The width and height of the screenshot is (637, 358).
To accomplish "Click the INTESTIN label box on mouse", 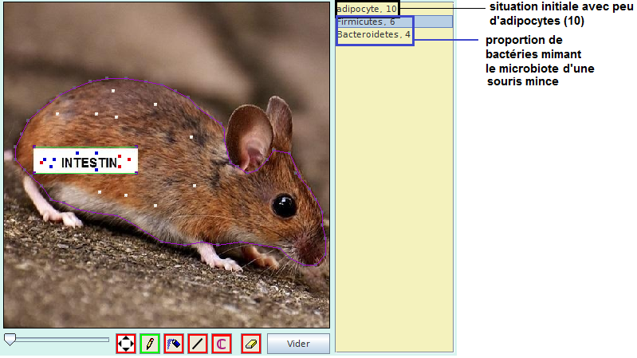I will click(x=86, y=160).
